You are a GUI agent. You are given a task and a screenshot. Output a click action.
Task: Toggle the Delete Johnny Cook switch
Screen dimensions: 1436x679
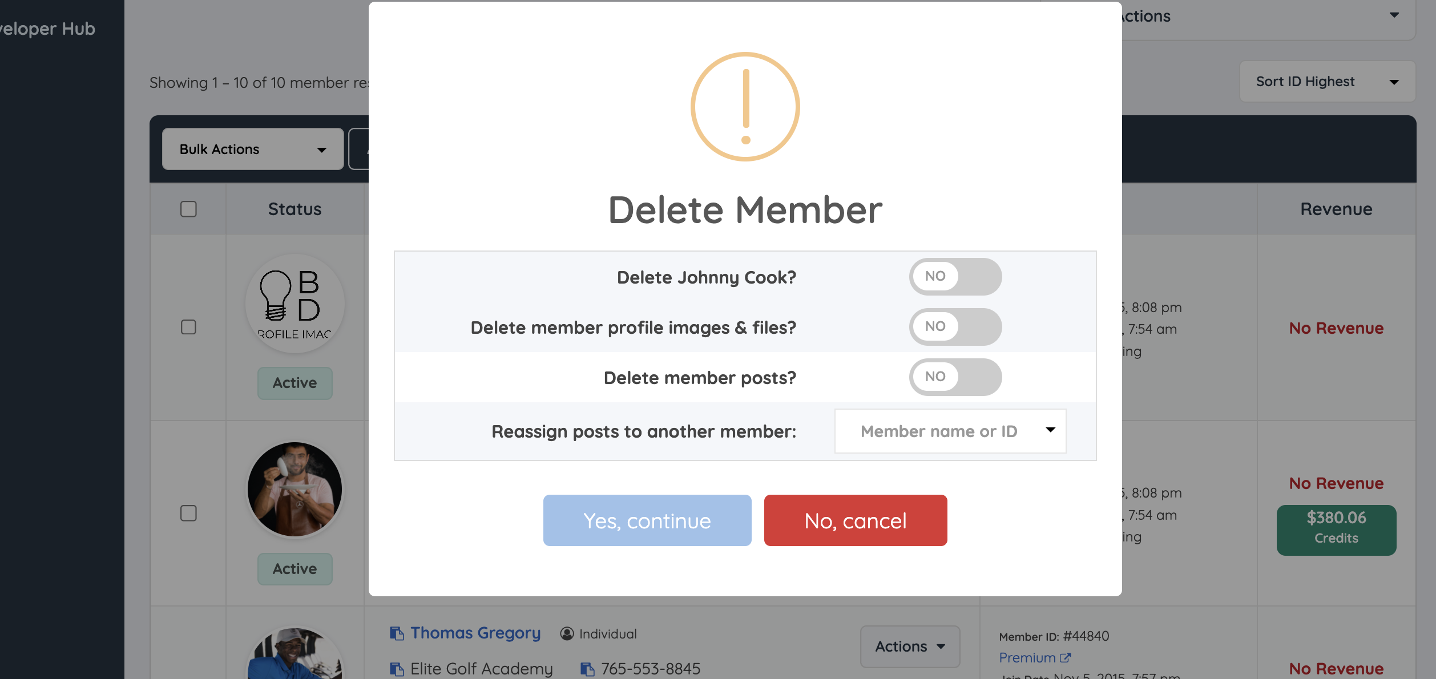(x=955, y=277)
